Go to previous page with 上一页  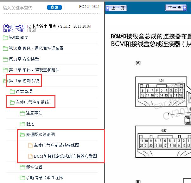coord(116,8)
